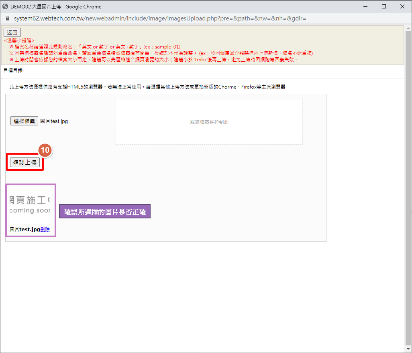Click the URL text in the address bar
This screenshot has width=412, height=353.
pos(160,18)
